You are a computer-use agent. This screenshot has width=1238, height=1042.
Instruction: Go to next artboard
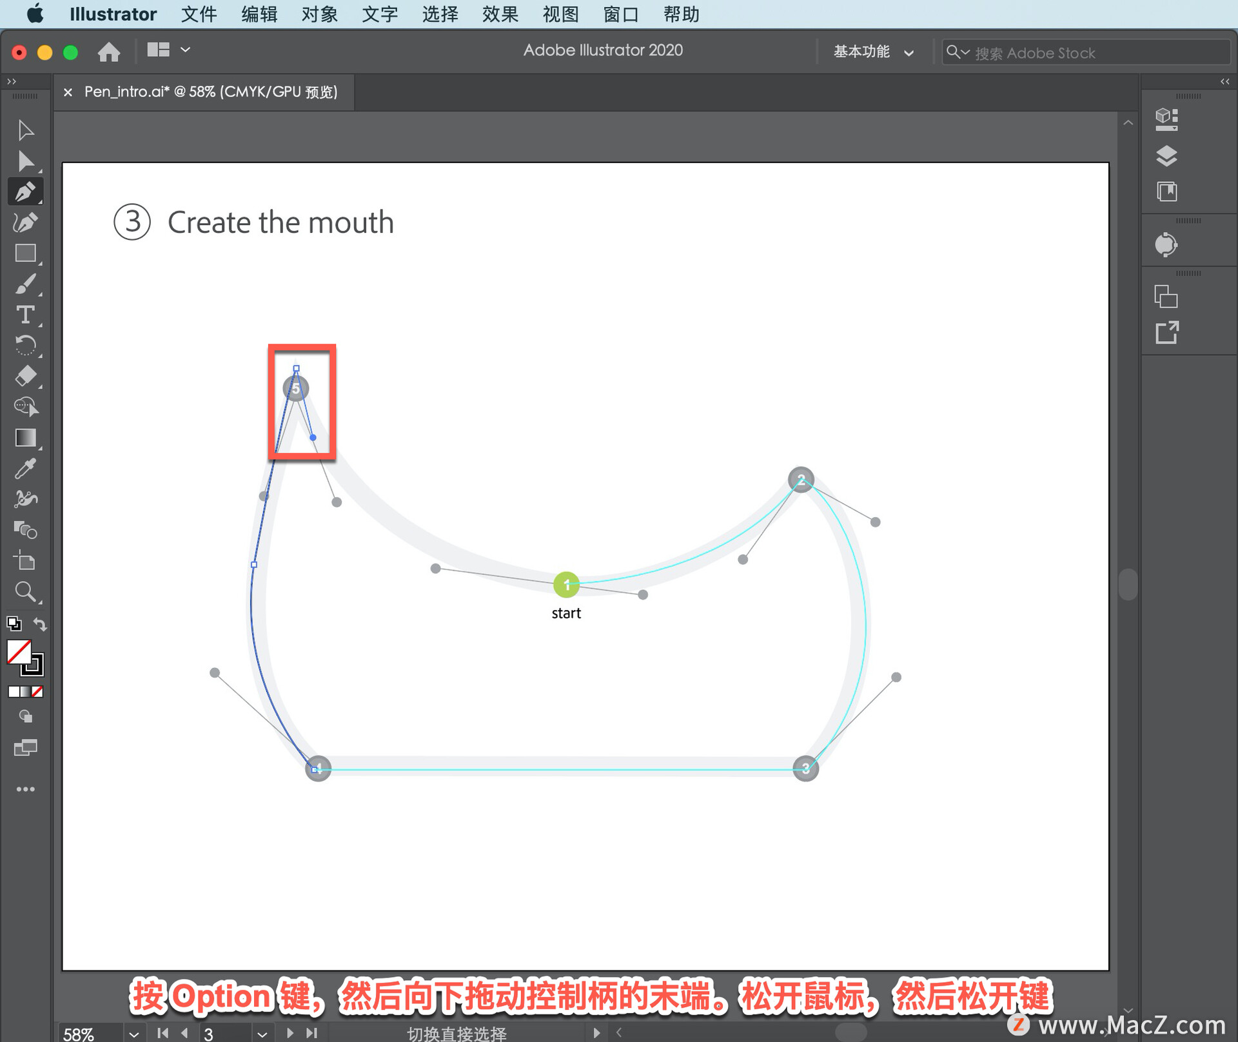coord(290,1033)
